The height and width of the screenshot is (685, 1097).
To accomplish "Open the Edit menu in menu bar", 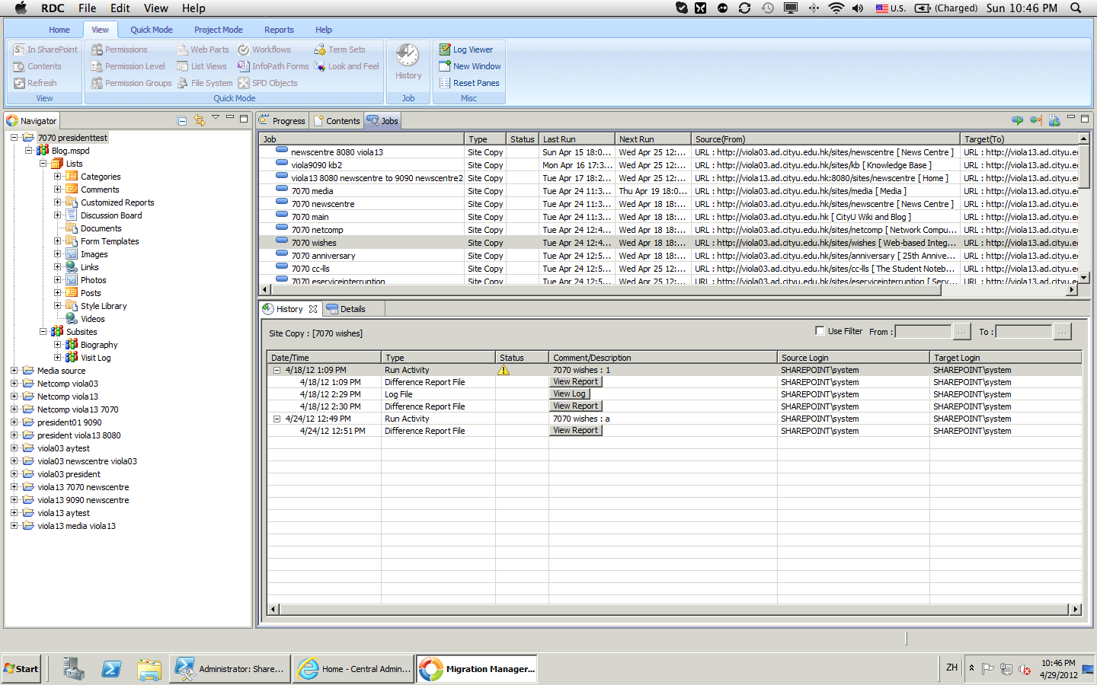I will [120, 8].
